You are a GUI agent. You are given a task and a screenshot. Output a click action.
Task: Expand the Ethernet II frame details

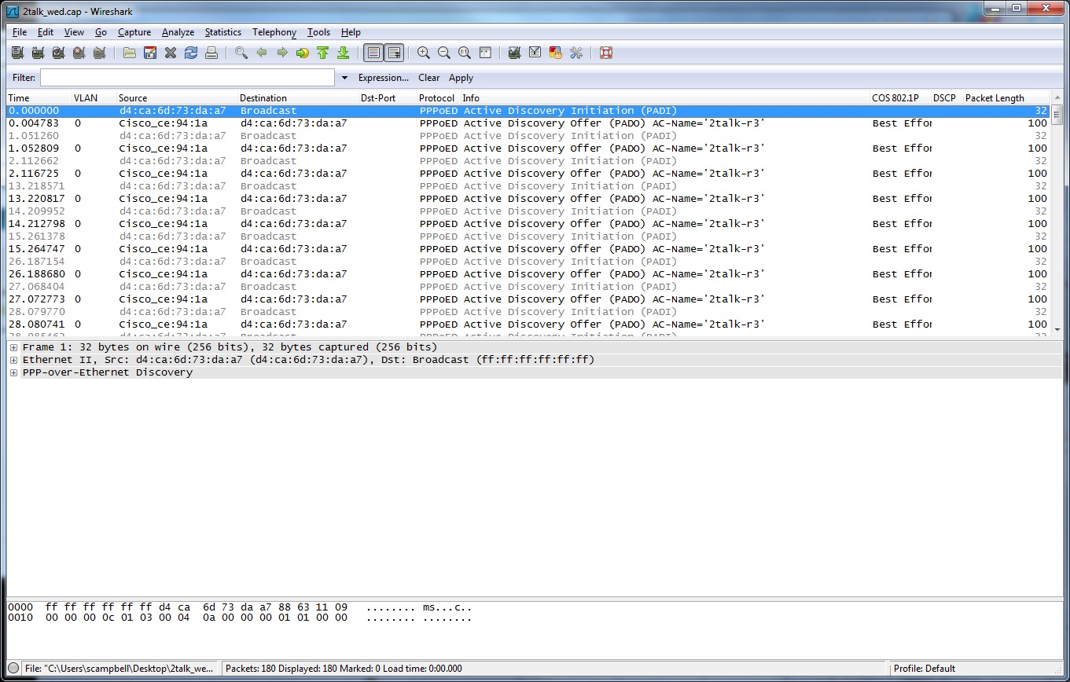point(13,359)
